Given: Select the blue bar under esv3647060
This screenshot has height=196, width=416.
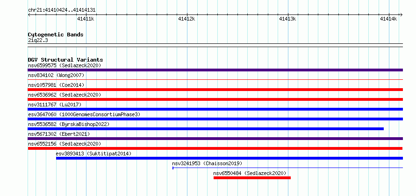Looking at the screenshot, I should [215, 119].
